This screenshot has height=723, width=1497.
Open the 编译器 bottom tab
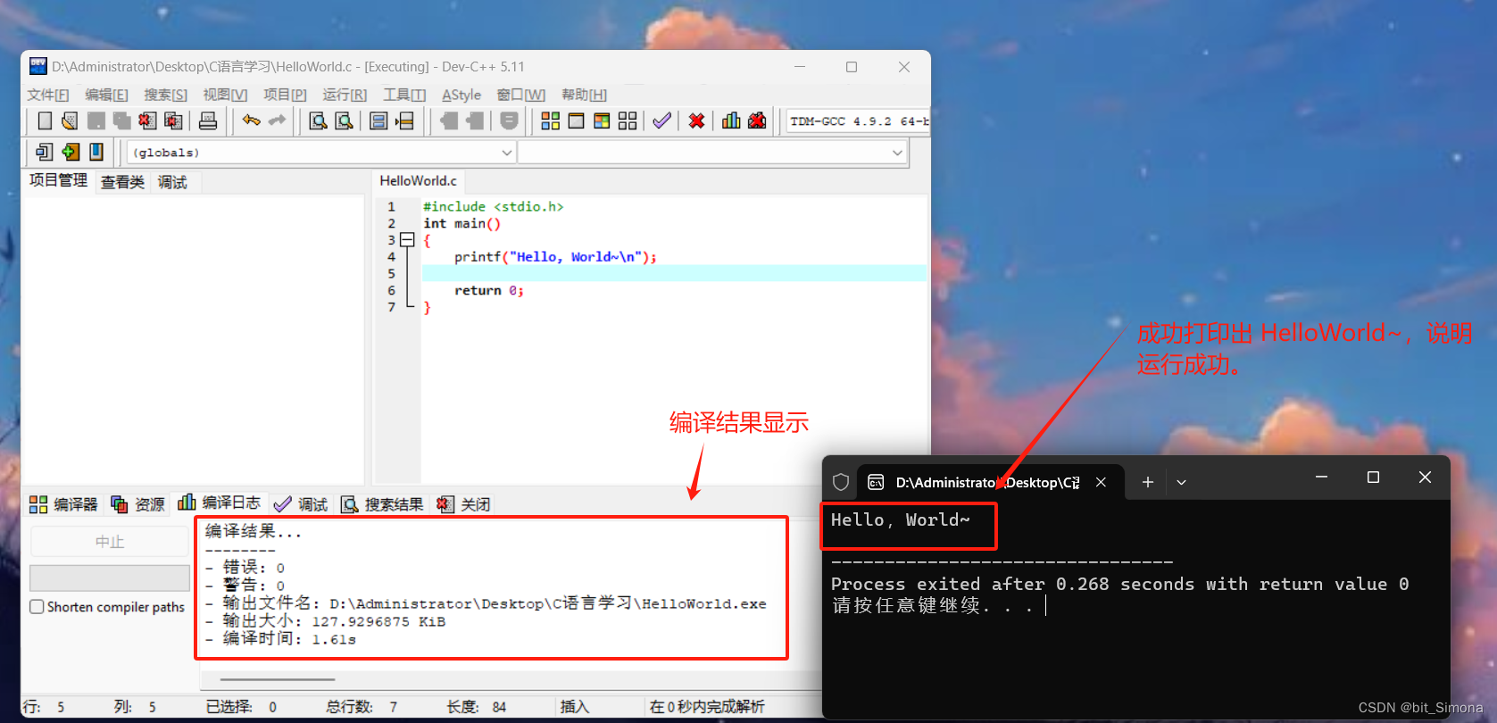tap(63, 504)
